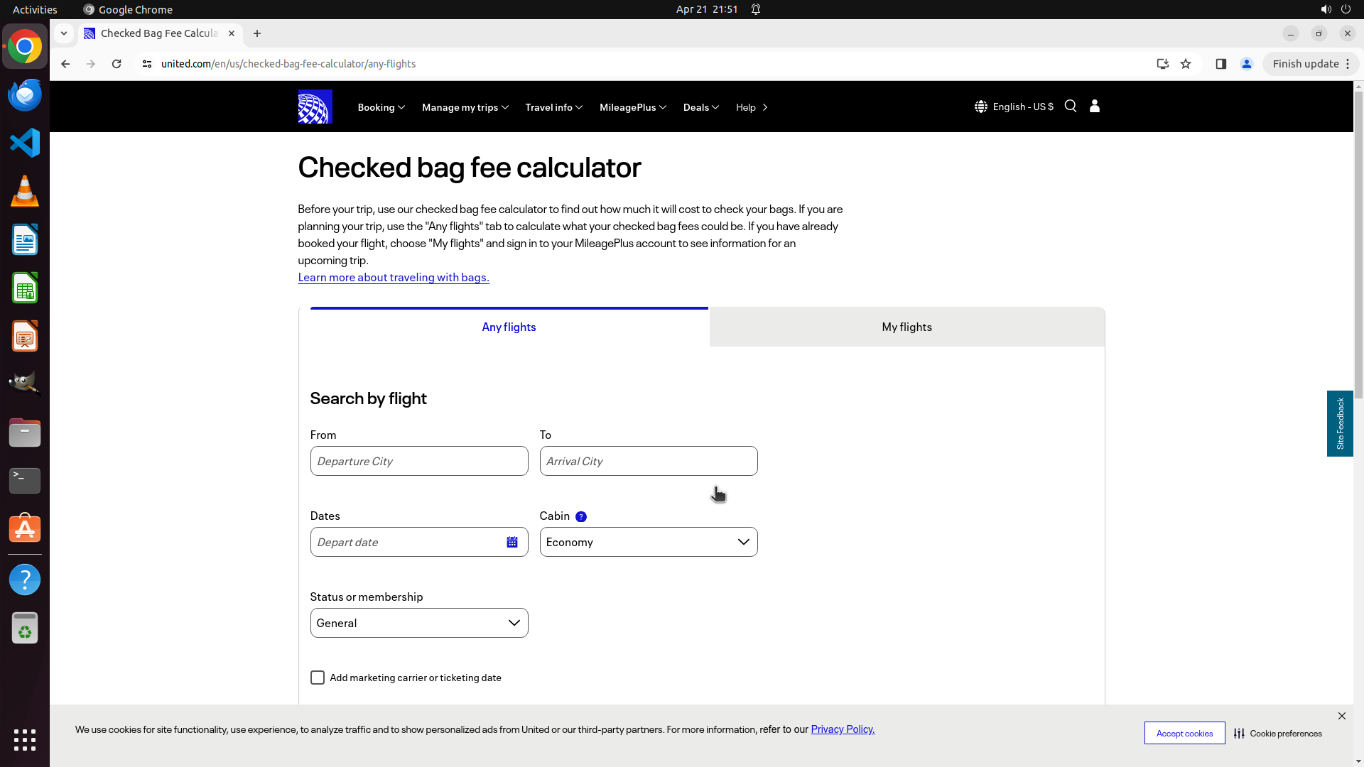The width and height of the screenshot is (1364, 767).
Task: Bookmark this page with the star icon
Action: tap(1186, 64)
